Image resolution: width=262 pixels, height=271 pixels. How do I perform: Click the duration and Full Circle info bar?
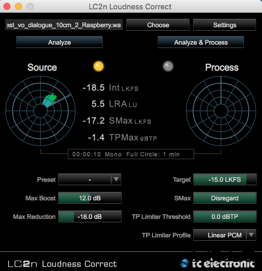[x=131, y=154]
